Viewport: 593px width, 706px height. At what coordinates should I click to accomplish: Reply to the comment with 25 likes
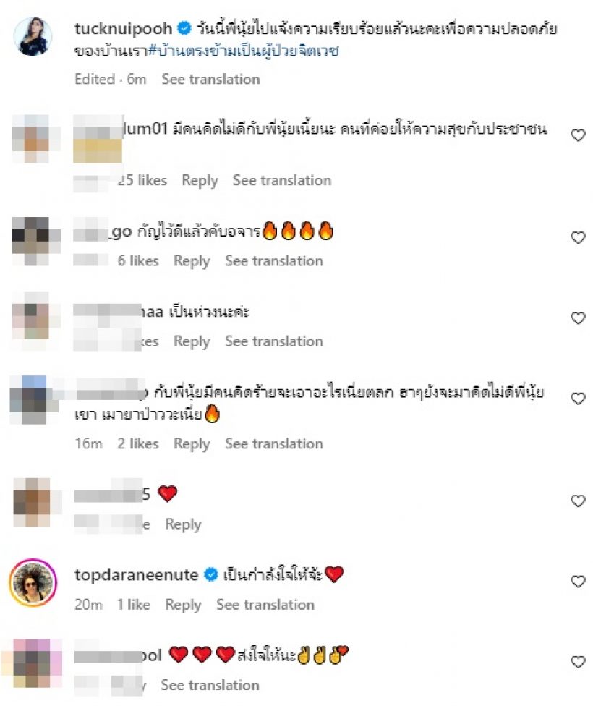(x=200, y=181)
